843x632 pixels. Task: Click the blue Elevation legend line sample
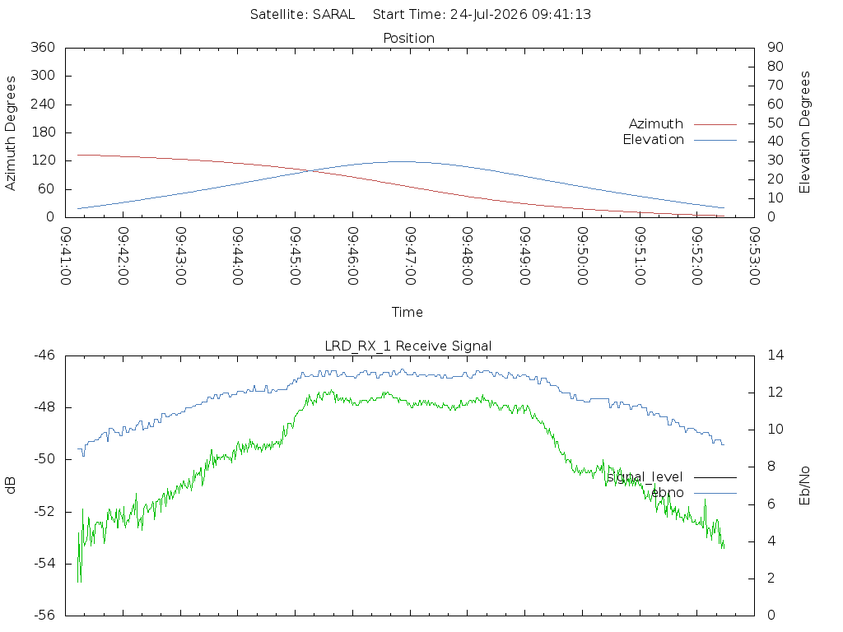point(715,140)
